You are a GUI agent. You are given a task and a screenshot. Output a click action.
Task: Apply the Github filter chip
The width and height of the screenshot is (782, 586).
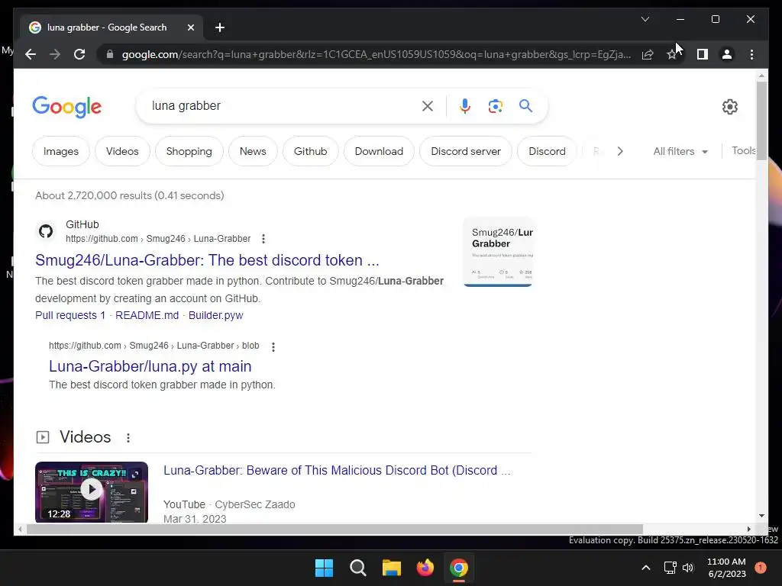coord(310,151)
